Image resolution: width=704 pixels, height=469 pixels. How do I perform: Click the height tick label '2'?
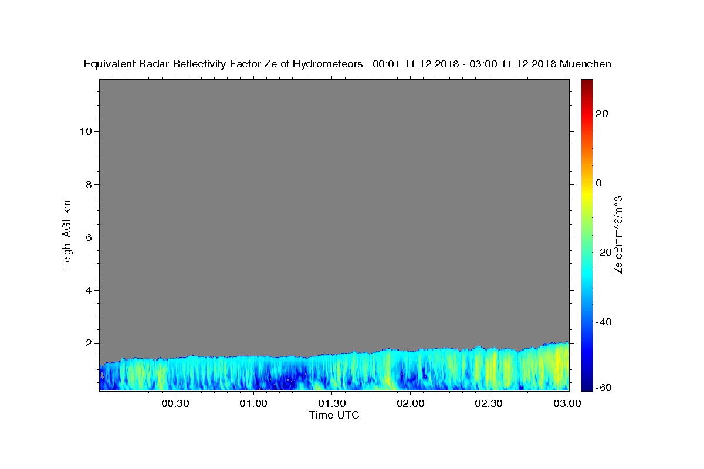[89, 343]
